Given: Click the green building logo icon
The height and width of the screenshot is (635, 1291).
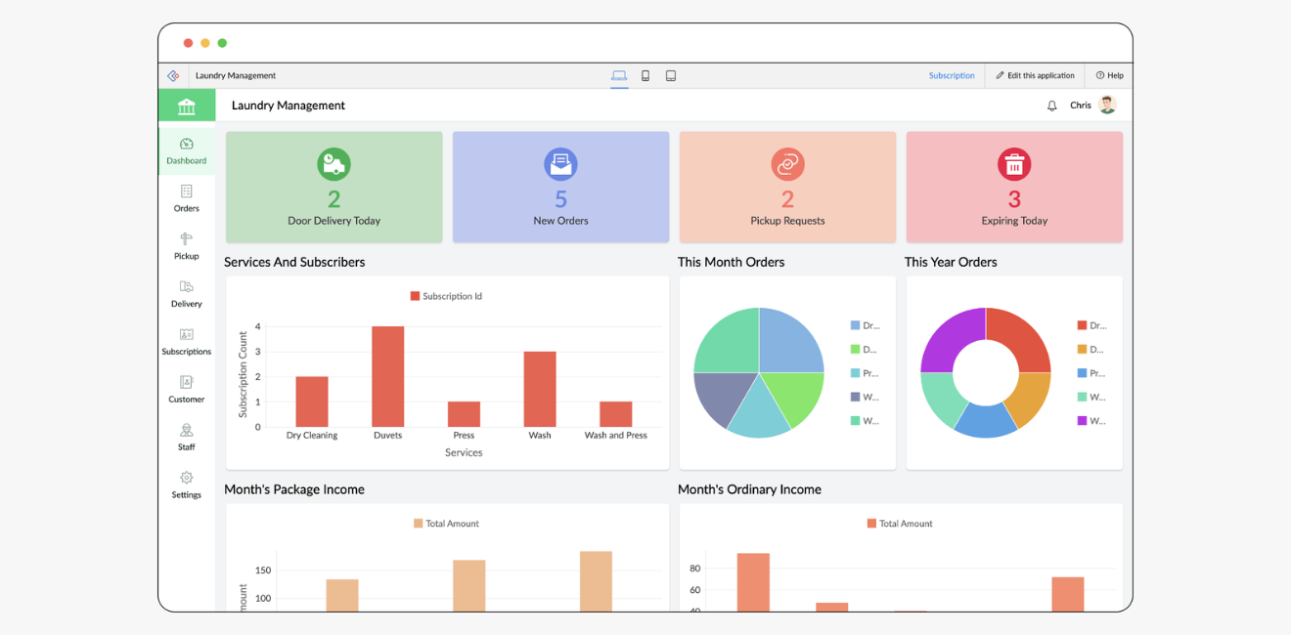Looking at the screenshot, I should pyautogui.click(x=187, y=106).
